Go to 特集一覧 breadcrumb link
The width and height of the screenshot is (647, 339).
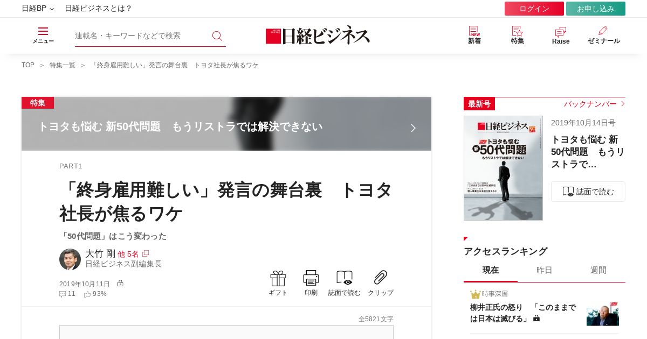(63, 65)
